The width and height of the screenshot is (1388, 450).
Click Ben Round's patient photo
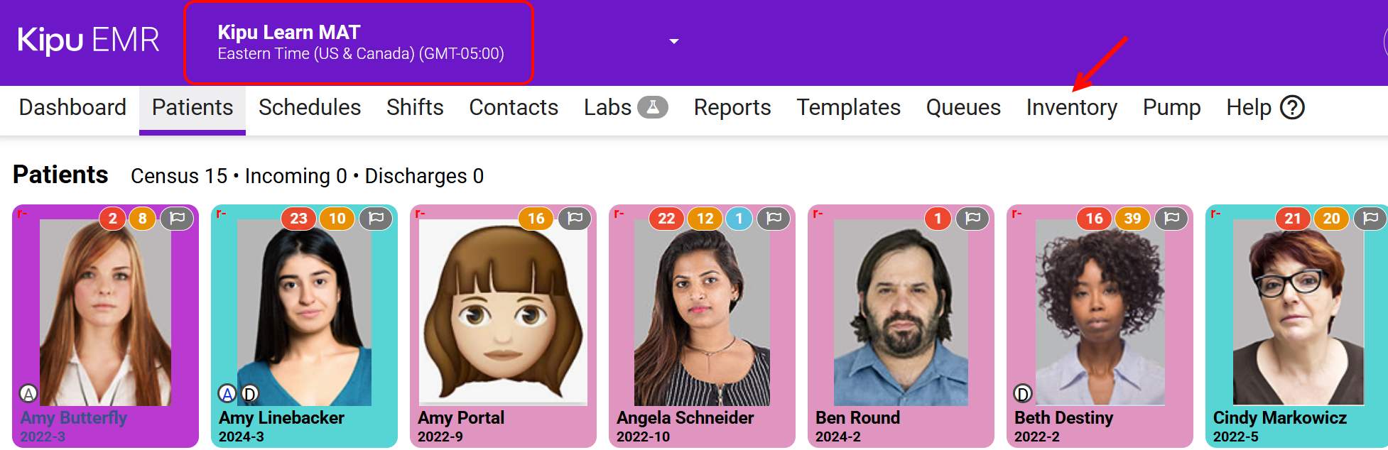(901, 312)
